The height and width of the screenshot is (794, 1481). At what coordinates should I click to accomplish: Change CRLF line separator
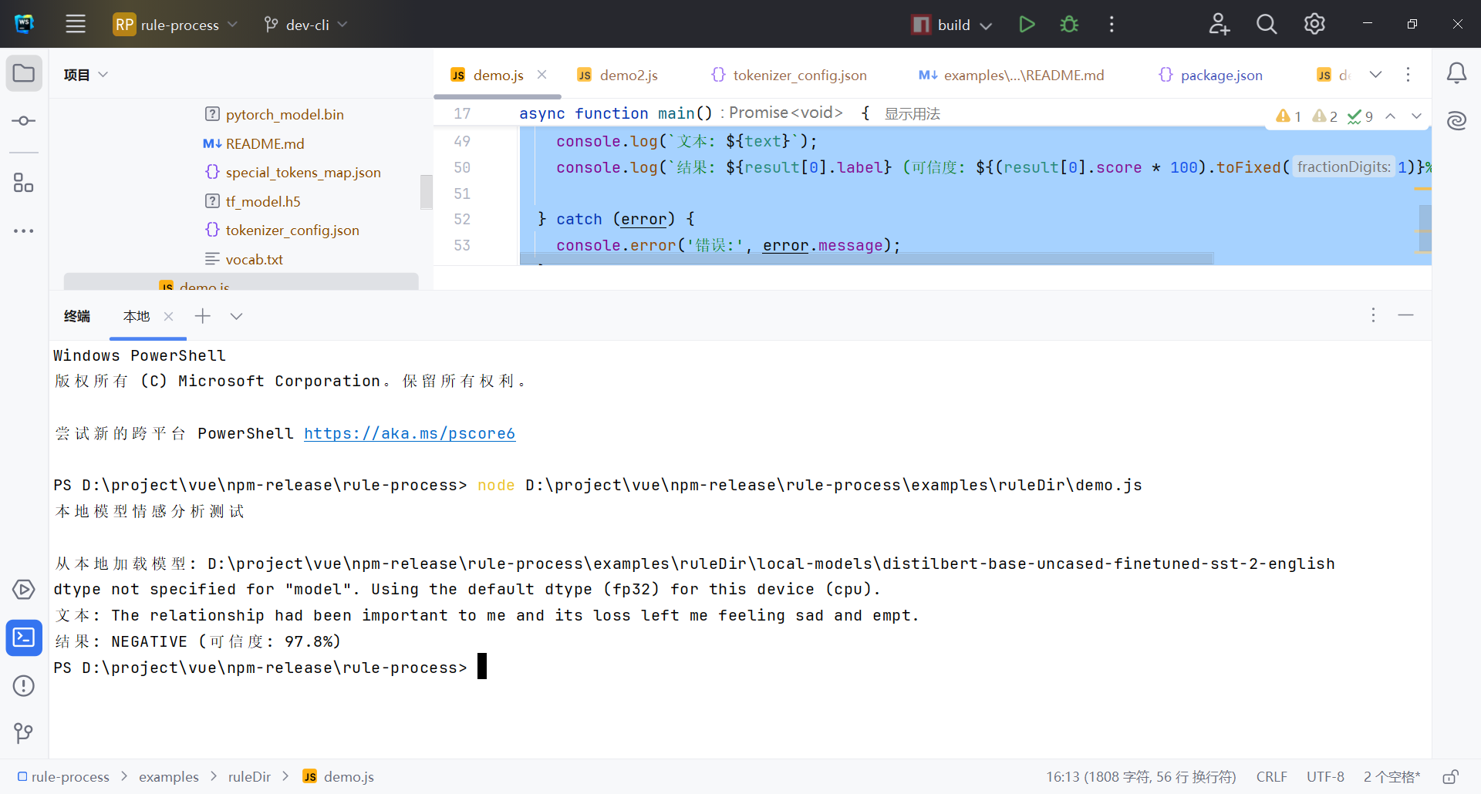click(x=1271, y=777)
